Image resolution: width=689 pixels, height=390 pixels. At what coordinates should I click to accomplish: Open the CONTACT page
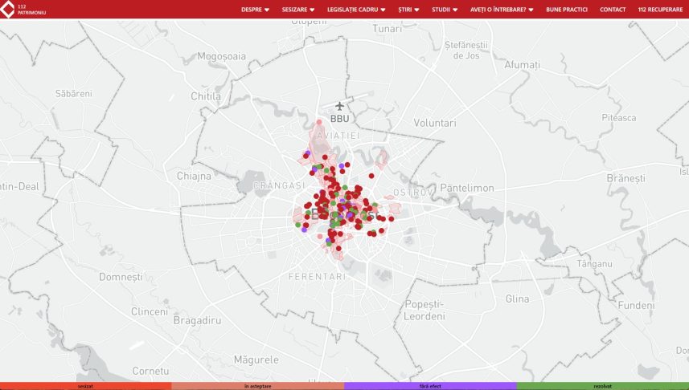pyautogui.click(x=613, y=9)
